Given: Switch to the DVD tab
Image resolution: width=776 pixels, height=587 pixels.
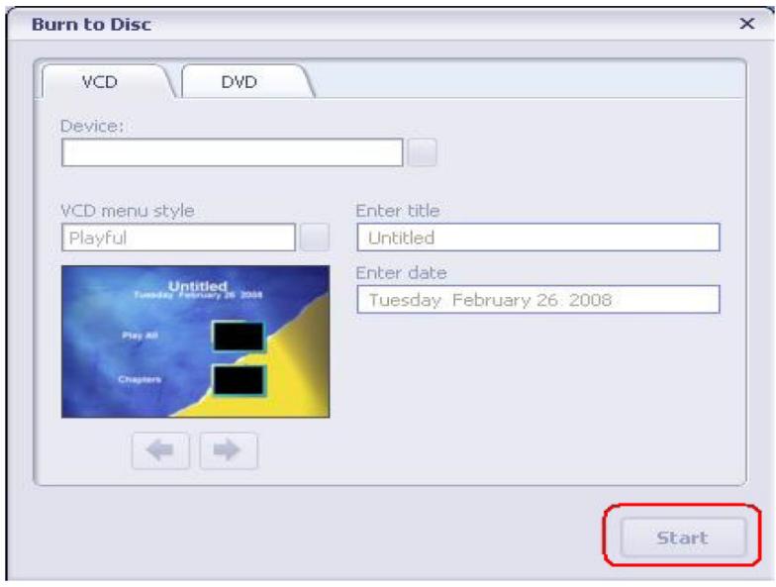Looking at the screenshot, I should (245, 81).
